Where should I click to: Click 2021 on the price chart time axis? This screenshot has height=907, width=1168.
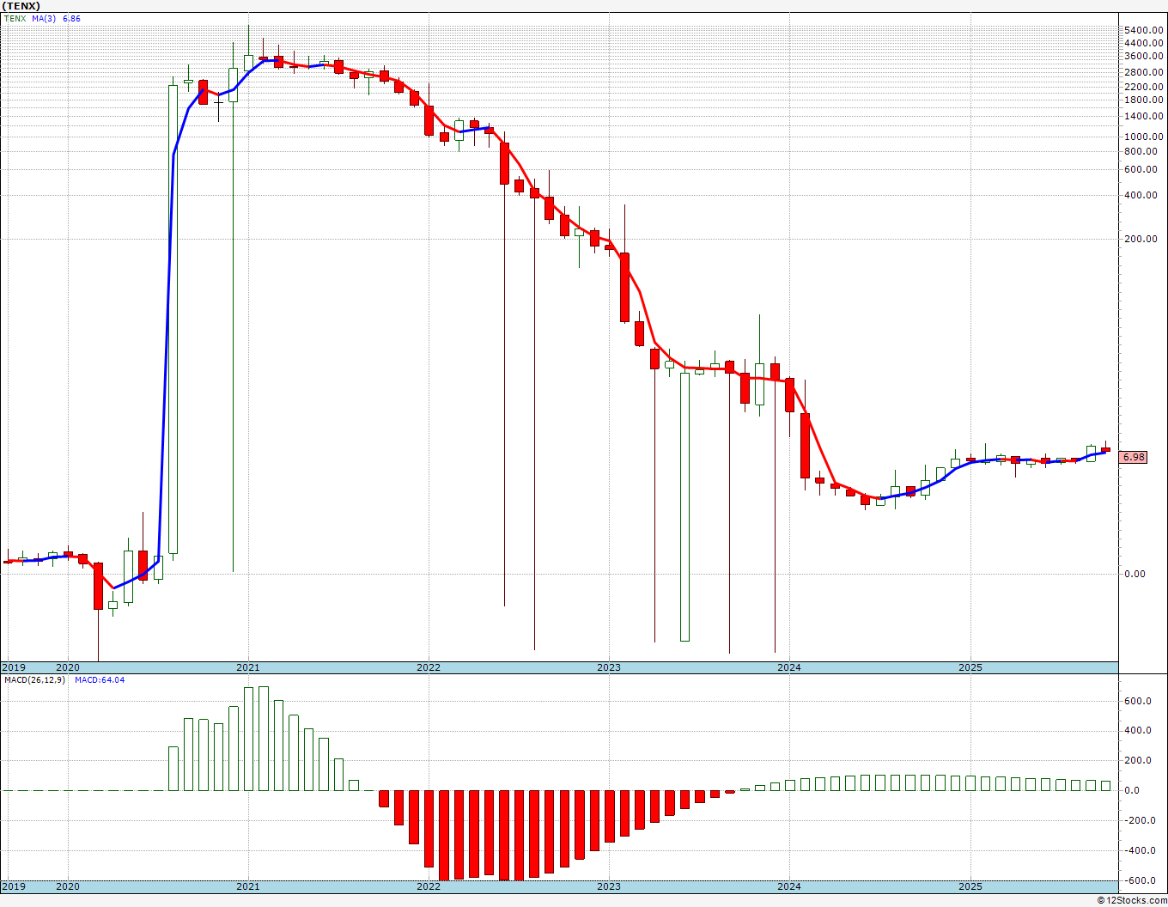pyautogui.click(x=248, y=667)
